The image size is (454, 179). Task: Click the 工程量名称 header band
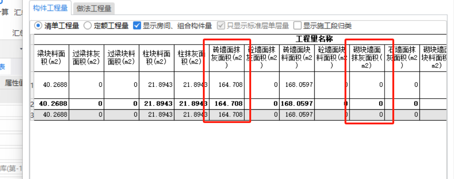click(x=314, y=39)
